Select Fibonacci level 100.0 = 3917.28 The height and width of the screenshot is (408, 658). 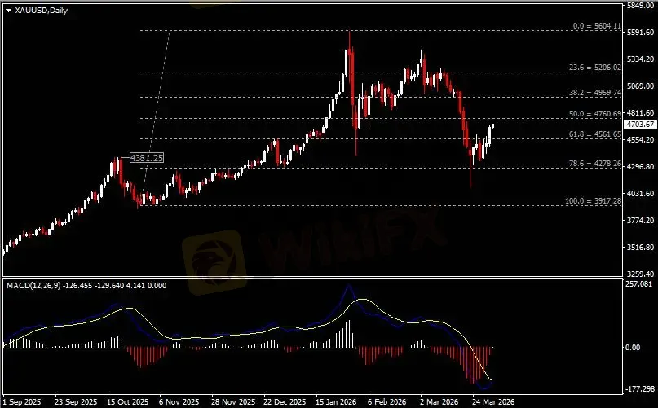pos(593,201)
